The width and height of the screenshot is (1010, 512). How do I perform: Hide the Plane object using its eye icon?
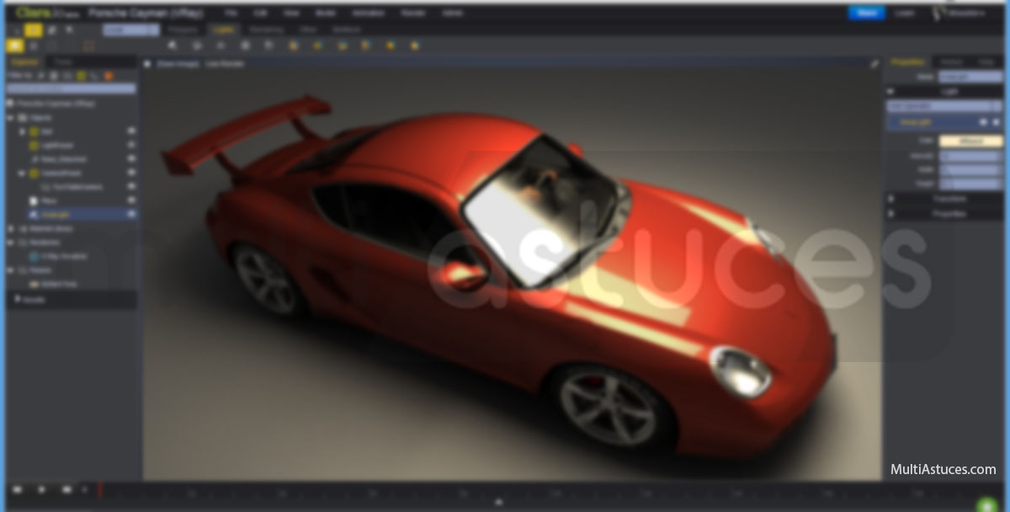pos(131,200)
